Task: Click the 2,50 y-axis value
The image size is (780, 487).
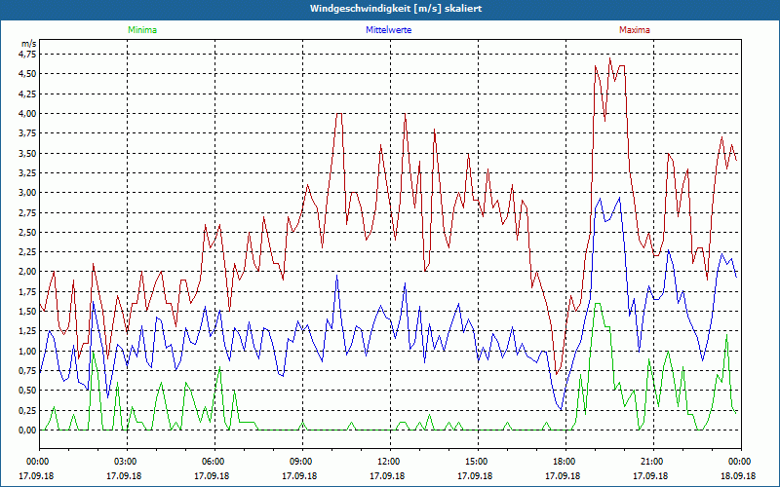Action: tap(27, 232)
